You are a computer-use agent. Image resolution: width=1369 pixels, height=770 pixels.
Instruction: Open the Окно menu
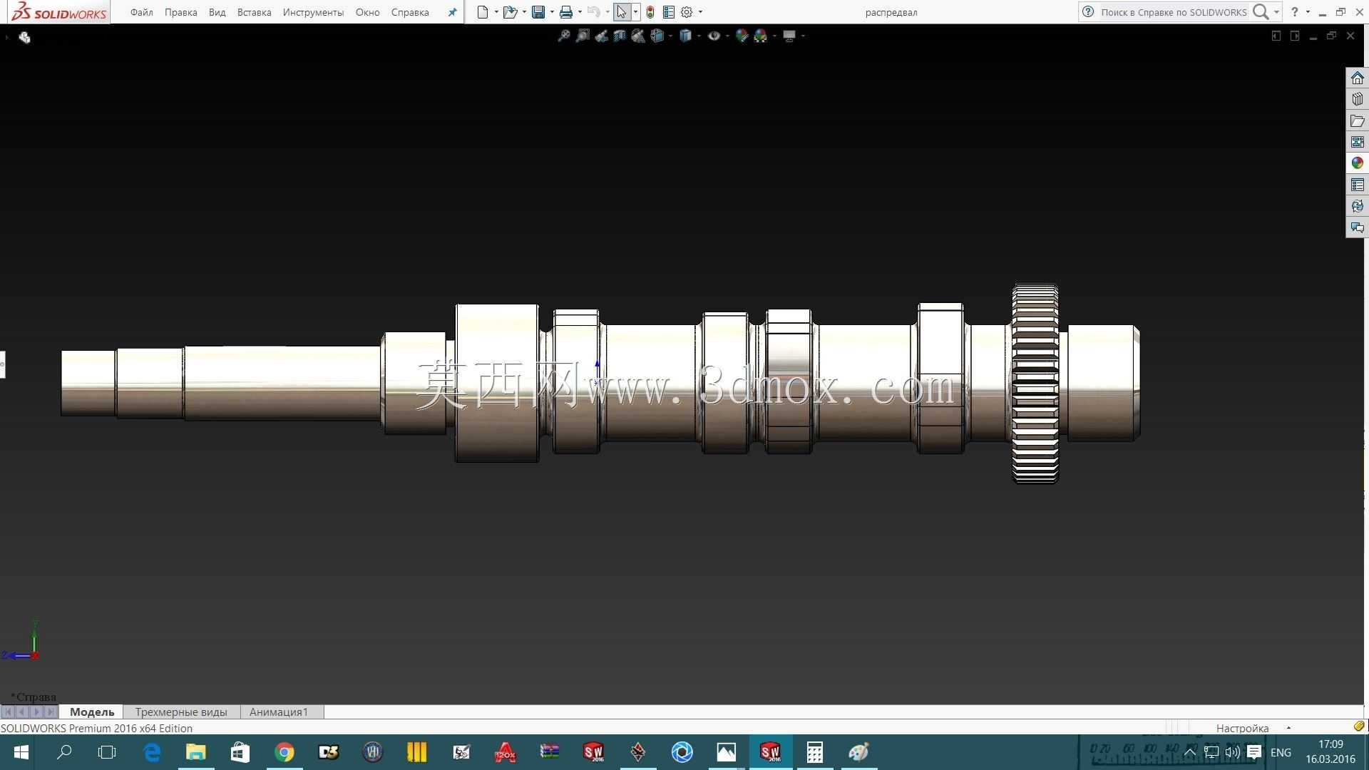[x=368, y=12]
